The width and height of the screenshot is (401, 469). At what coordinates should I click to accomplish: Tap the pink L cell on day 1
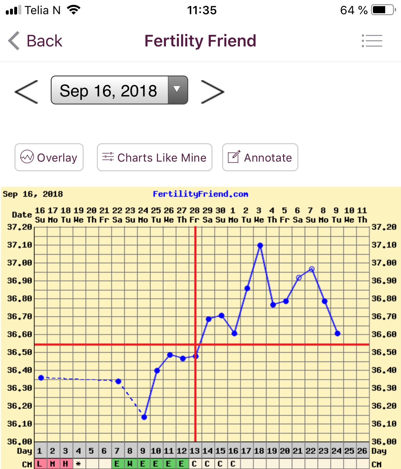coord(40,464)
